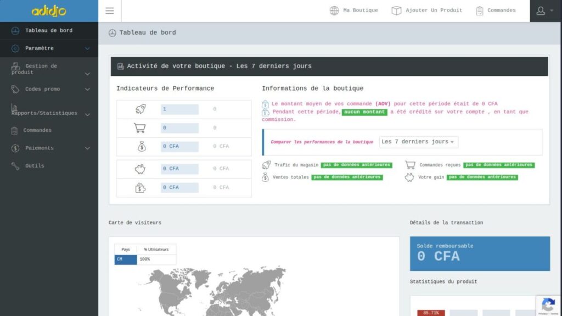Click the adidjo logo

tap(49, 11)
